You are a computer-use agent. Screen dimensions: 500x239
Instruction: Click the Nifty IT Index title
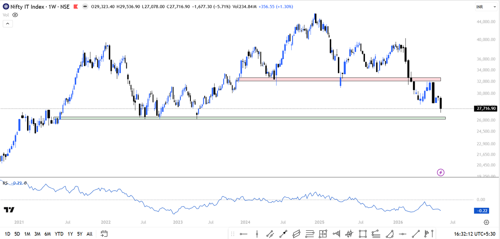26,7
